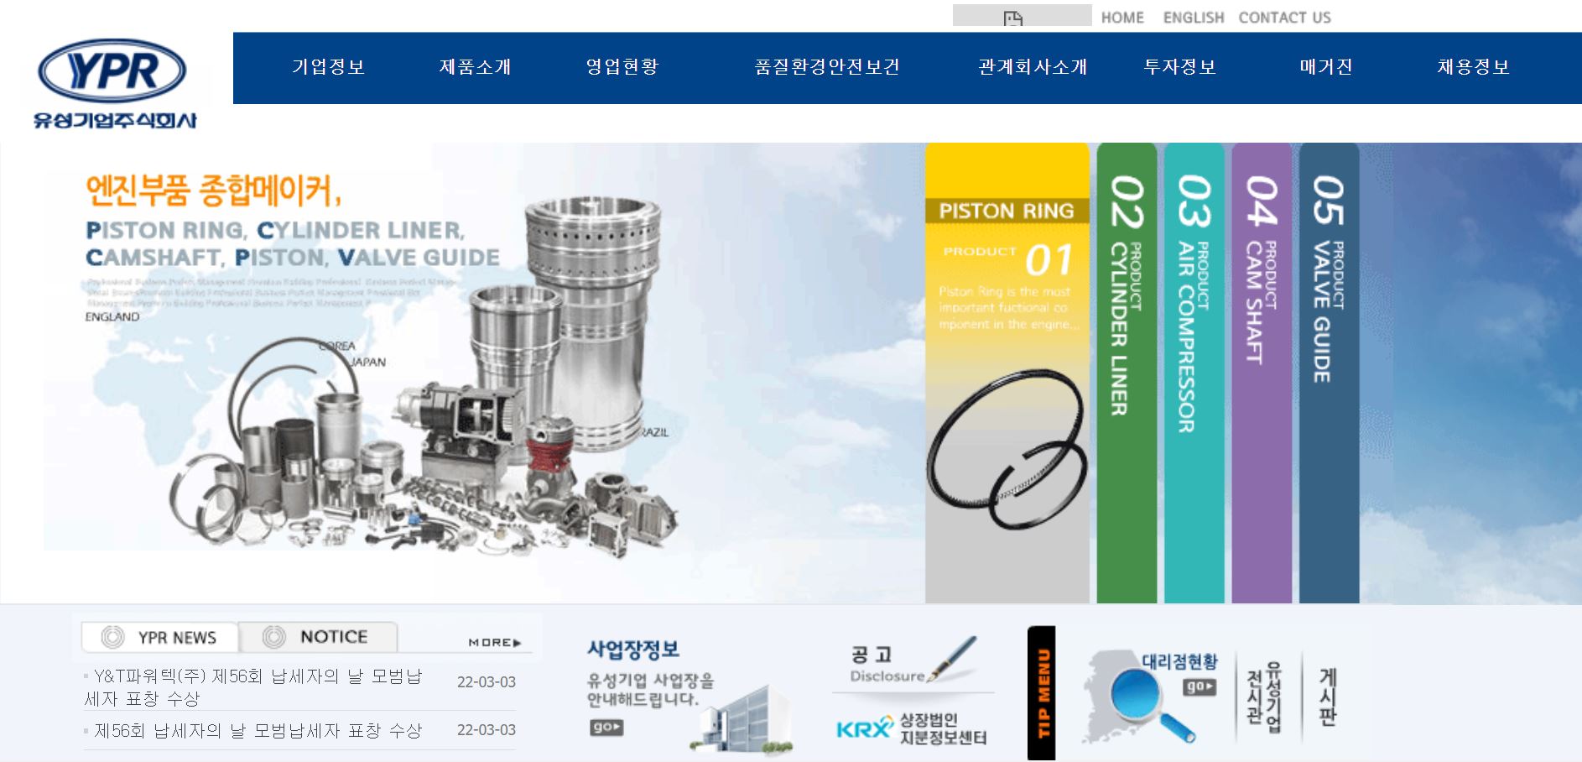Open the 관계회사소개 menu
This screenshot has height=762, width=1582.
point(1033,67)
